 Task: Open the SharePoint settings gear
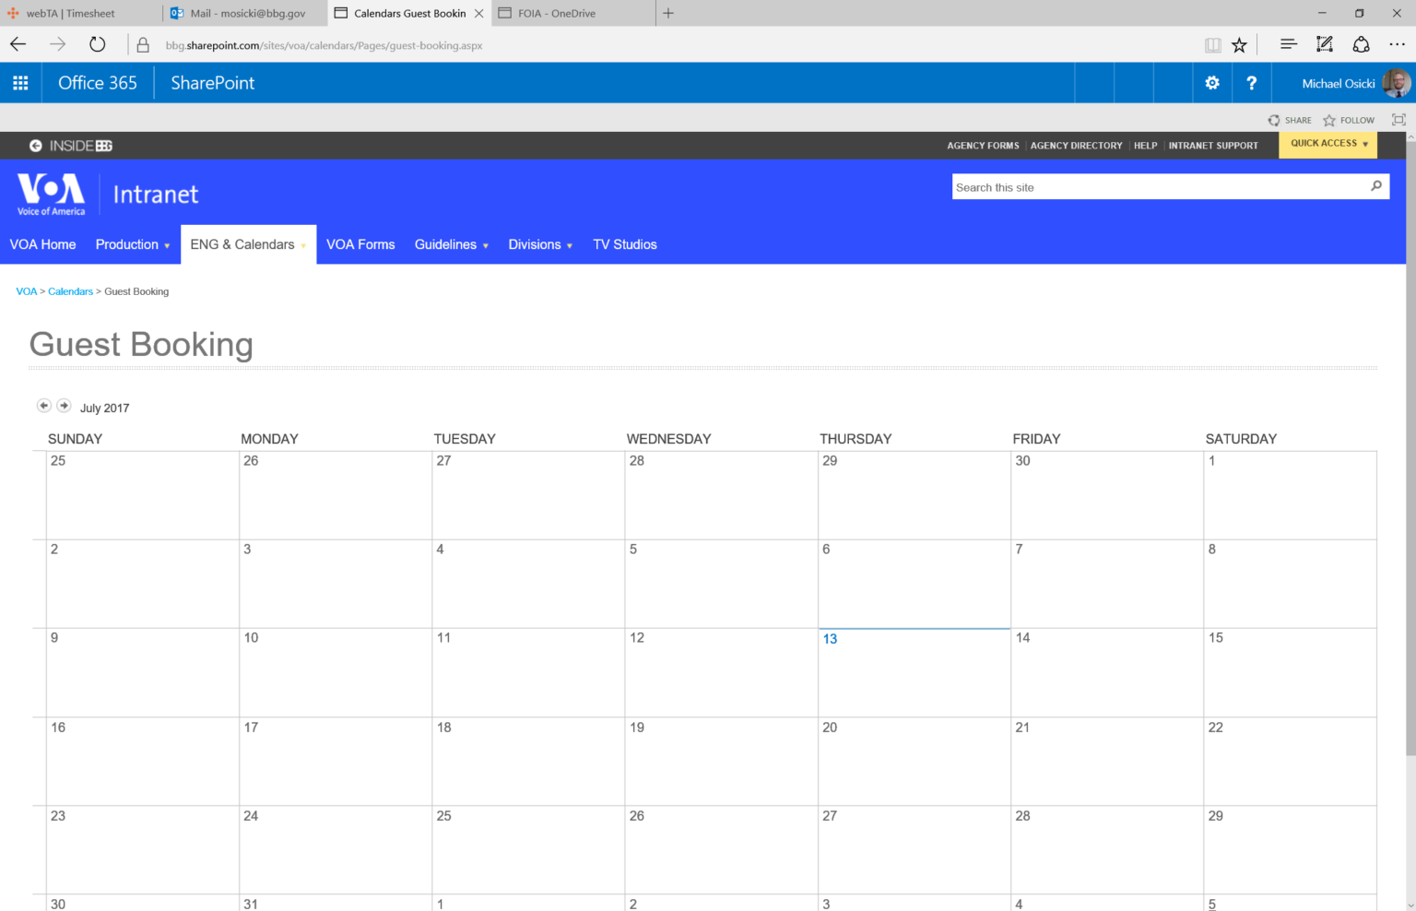click(1212, 83)
